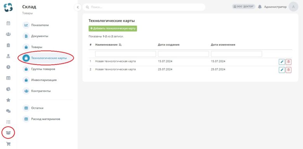Click creation date 25.07.2024 cell
Screen dimensions: 303x149
(165, 69)
